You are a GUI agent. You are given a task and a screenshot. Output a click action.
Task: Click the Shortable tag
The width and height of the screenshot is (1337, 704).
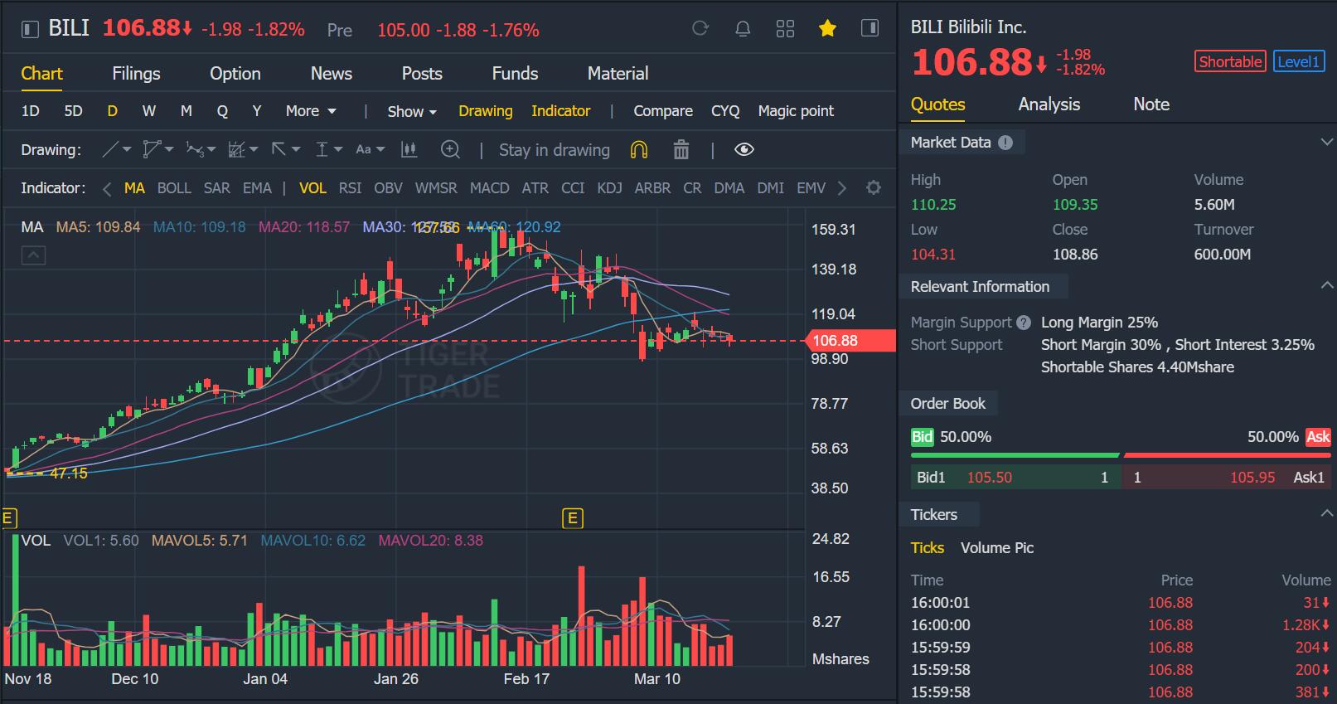pos(1230,61)
